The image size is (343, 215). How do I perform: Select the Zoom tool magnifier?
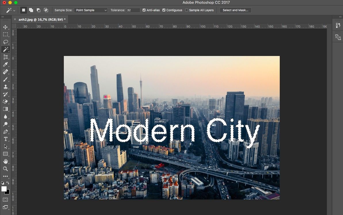[x=5, y=169]
